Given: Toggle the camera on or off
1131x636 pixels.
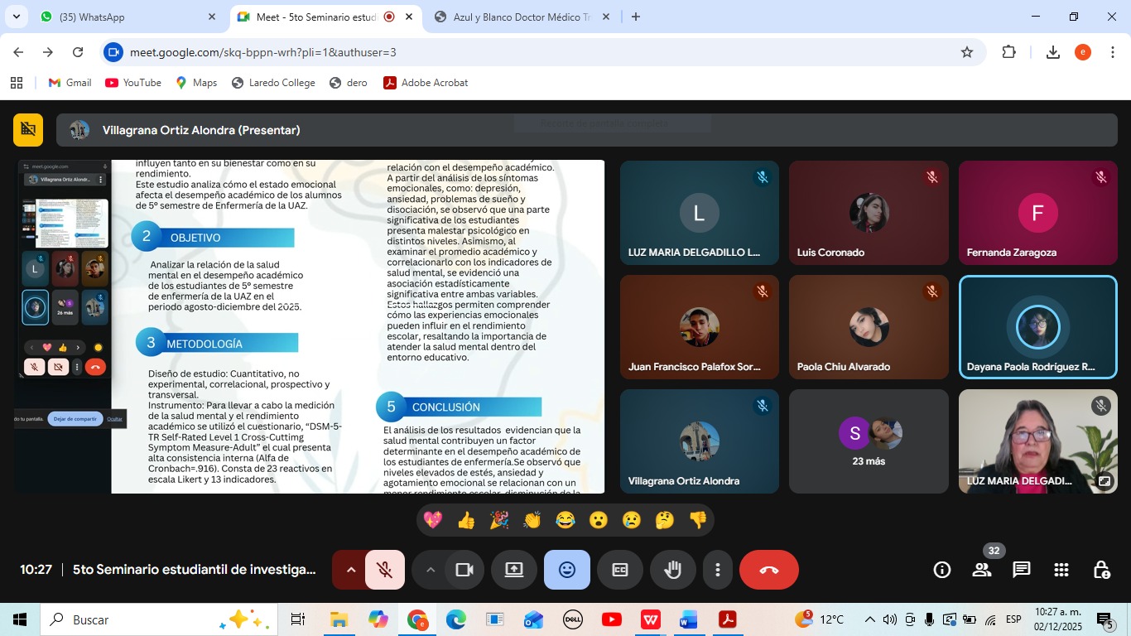Looking at the screenshot, I should (464, 570).
